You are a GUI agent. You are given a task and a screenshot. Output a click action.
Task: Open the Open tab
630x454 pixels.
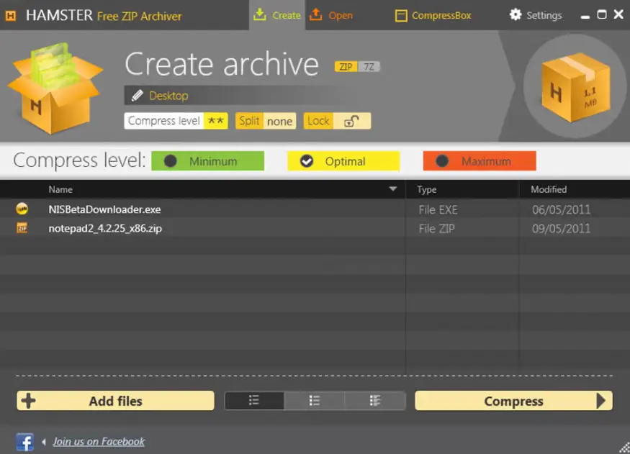pyautogui.click(x=331, y=15)
